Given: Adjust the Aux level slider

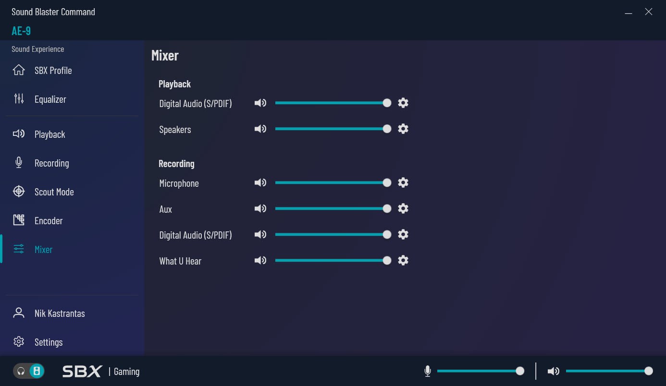Looking at the screenshot, I should click(333, 208).
